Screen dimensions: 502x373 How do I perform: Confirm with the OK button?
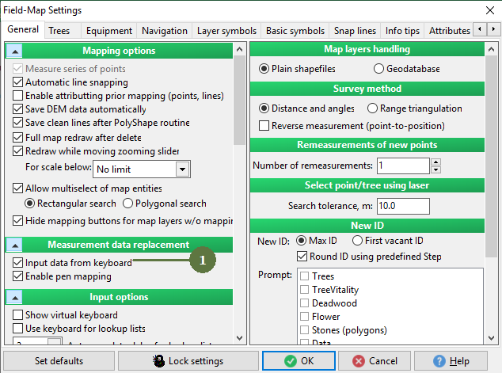(299, 361)
